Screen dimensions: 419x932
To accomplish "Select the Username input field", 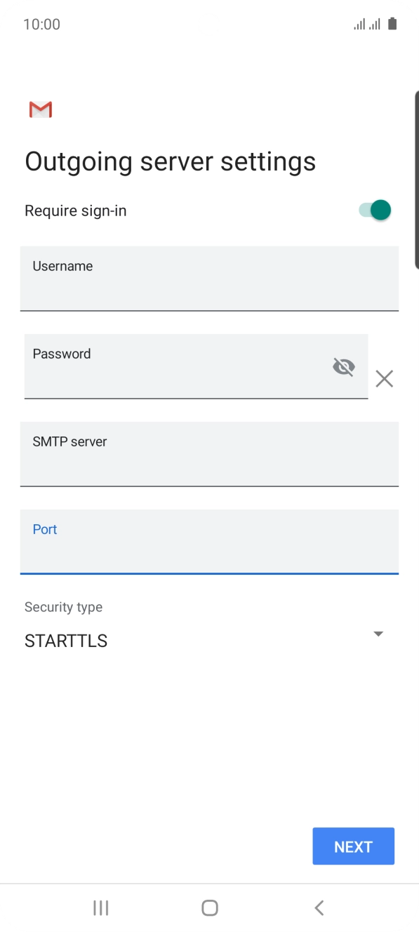I will coord(210,279).
